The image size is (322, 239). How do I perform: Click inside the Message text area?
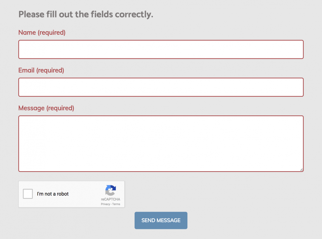pyautogui.click(x=161, y=144)
